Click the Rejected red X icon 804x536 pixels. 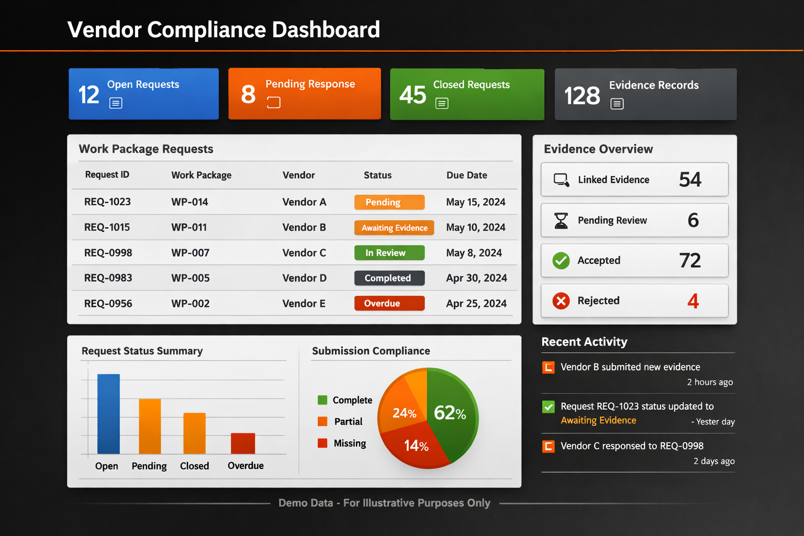coord(561,301)
